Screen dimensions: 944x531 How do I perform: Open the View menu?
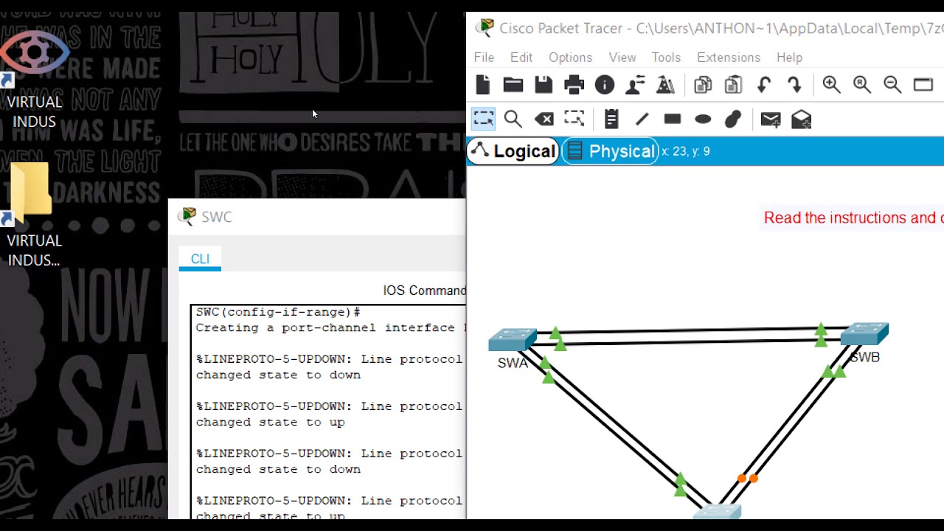pyautogui.click(x=622, y=57)
